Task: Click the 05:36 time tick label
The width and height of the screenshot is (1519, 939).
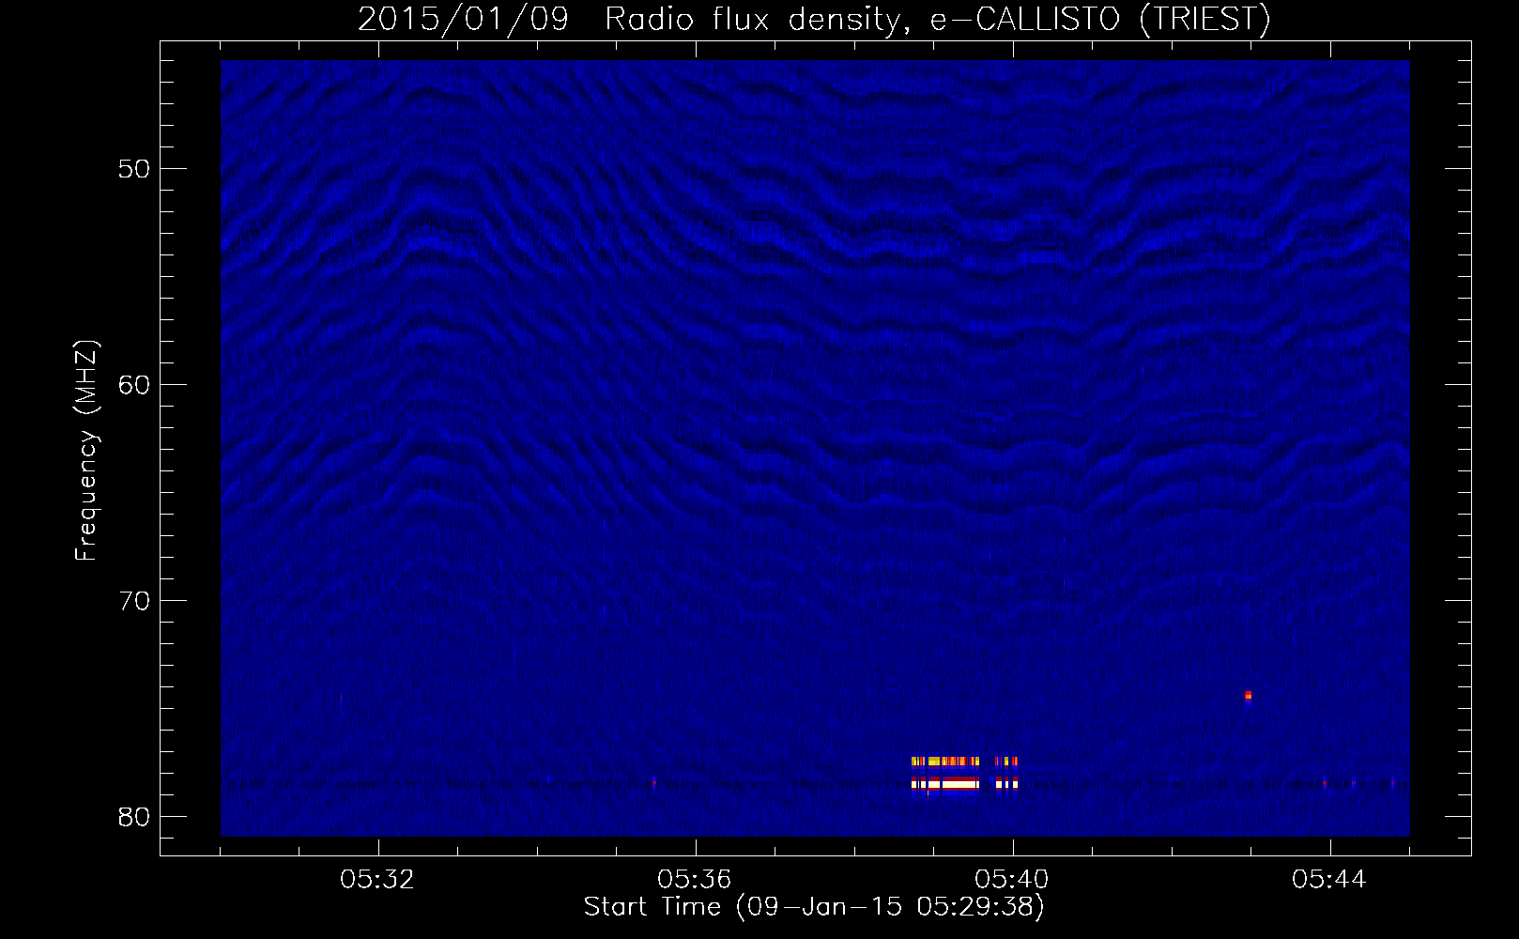Action: pos(695,880)
